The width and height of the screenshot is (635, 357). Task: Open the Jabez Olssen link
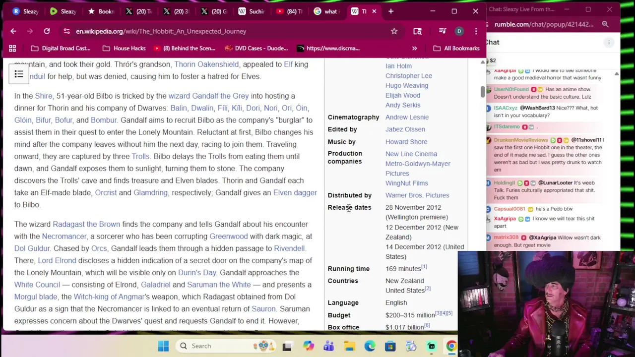pos(405,129)
